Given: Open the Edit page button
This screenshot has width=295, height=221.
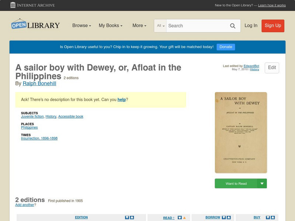Looking at the screenshot, I should click(x=271, y=68).
